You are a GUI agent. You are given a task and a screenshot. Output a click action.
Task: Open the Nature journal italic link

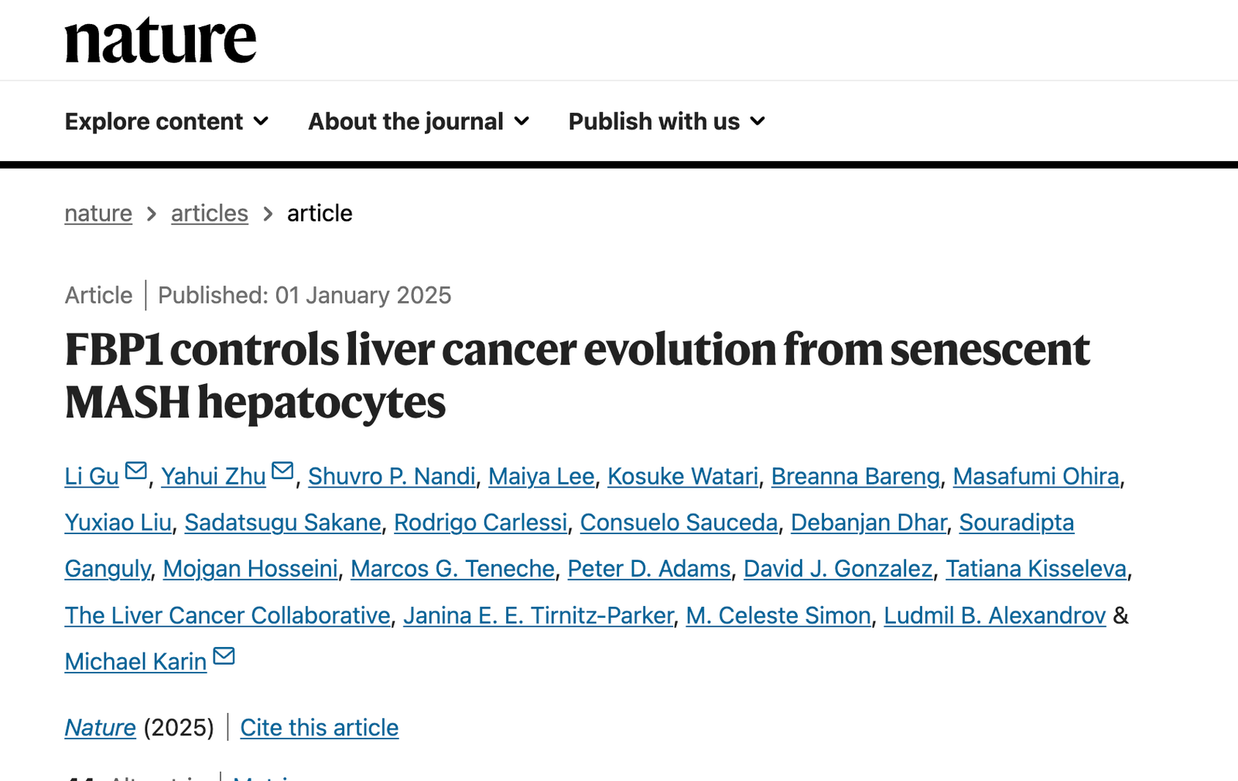click(x=101, y=728)
